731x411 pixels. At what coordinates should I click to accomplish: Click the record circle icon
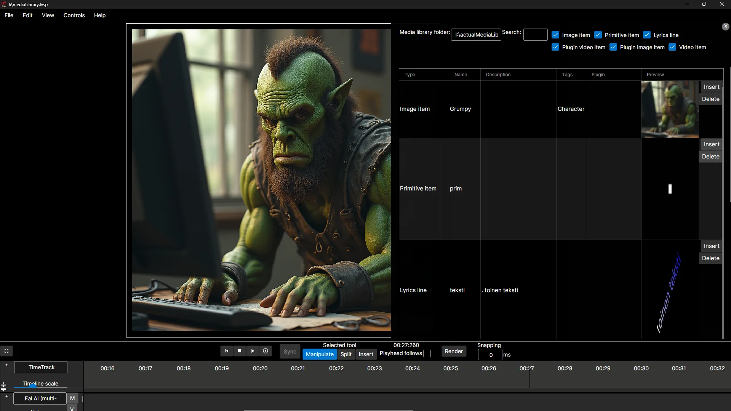[x=266, y=351]
